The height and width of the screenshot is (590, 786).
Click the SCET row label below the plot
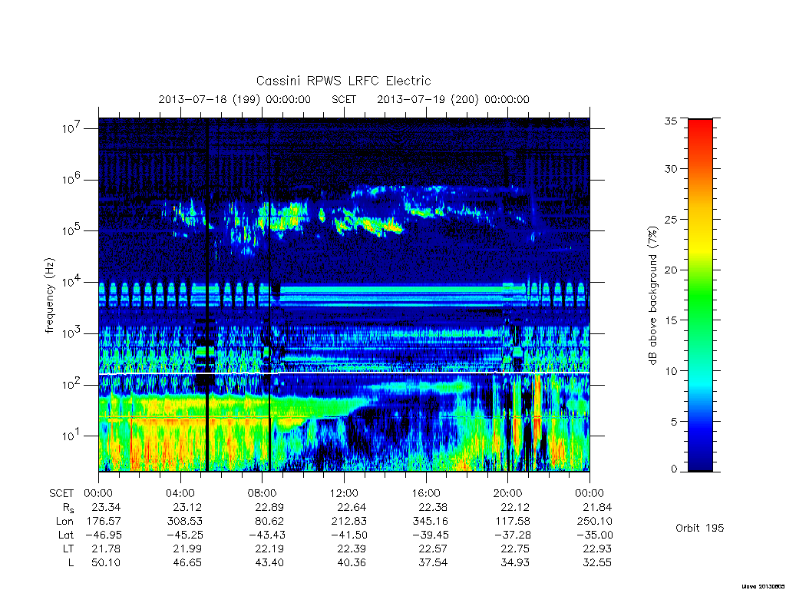(x=61, y=493)
